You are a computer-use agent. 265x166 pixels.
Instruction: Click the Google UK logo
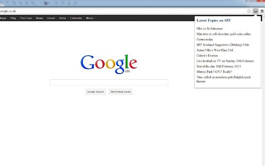point(109,64)
